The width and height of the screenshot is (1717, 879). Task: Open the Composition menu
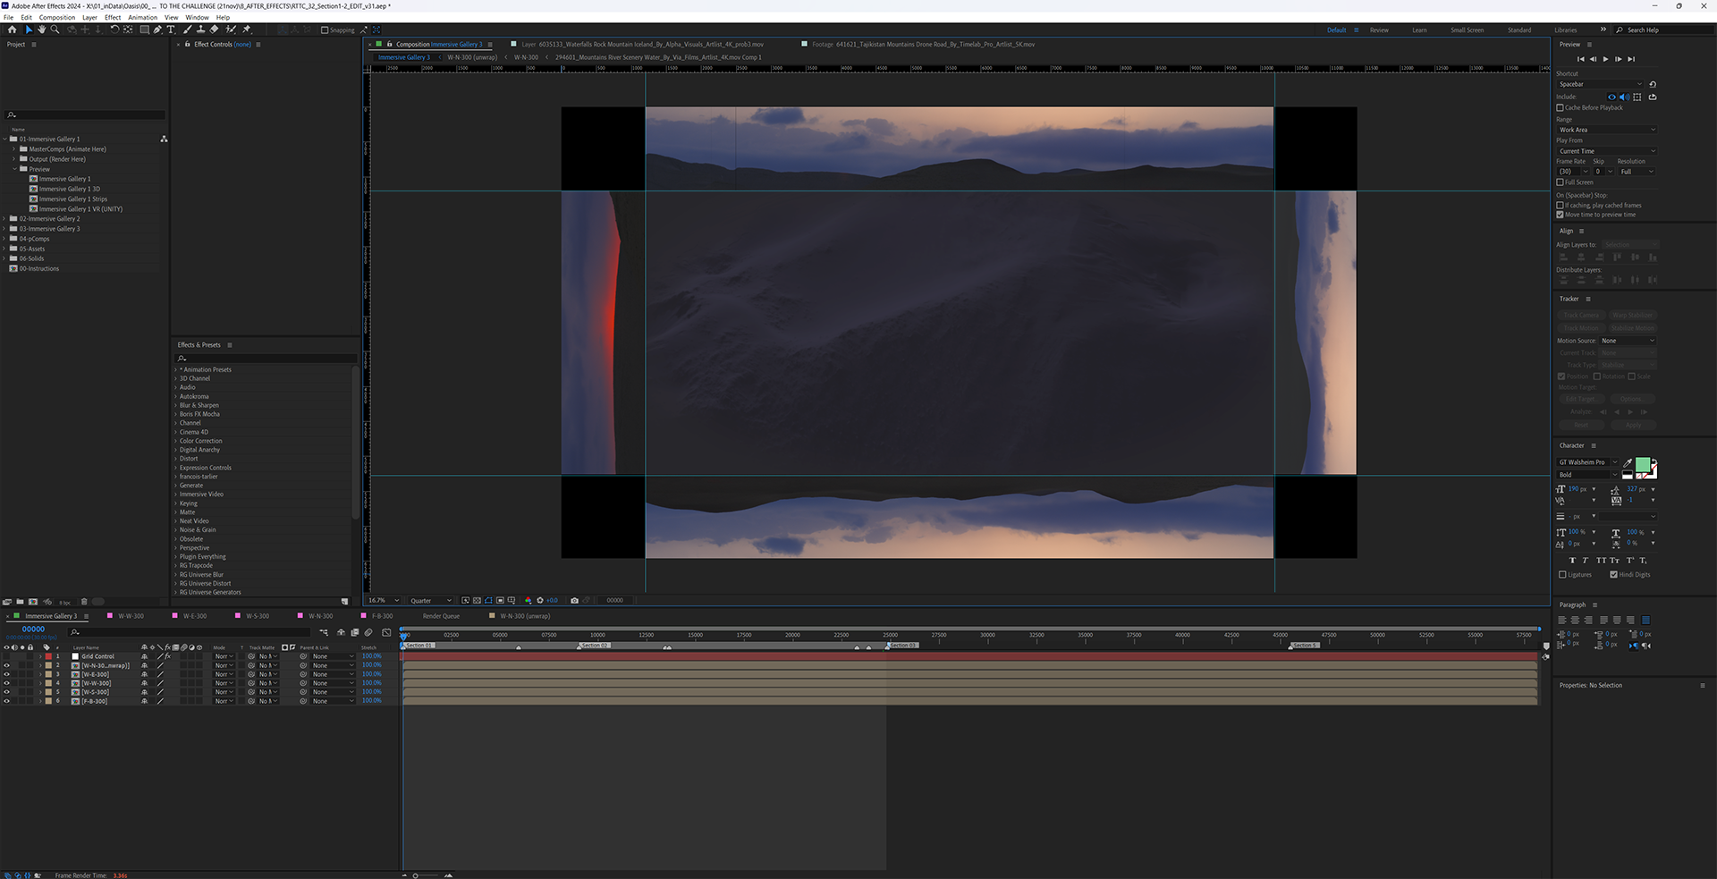57,17
